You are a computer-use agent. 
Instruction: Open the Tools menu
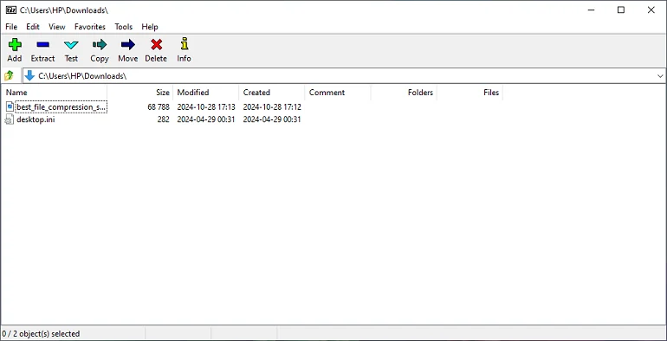click(x=123, y=27)
